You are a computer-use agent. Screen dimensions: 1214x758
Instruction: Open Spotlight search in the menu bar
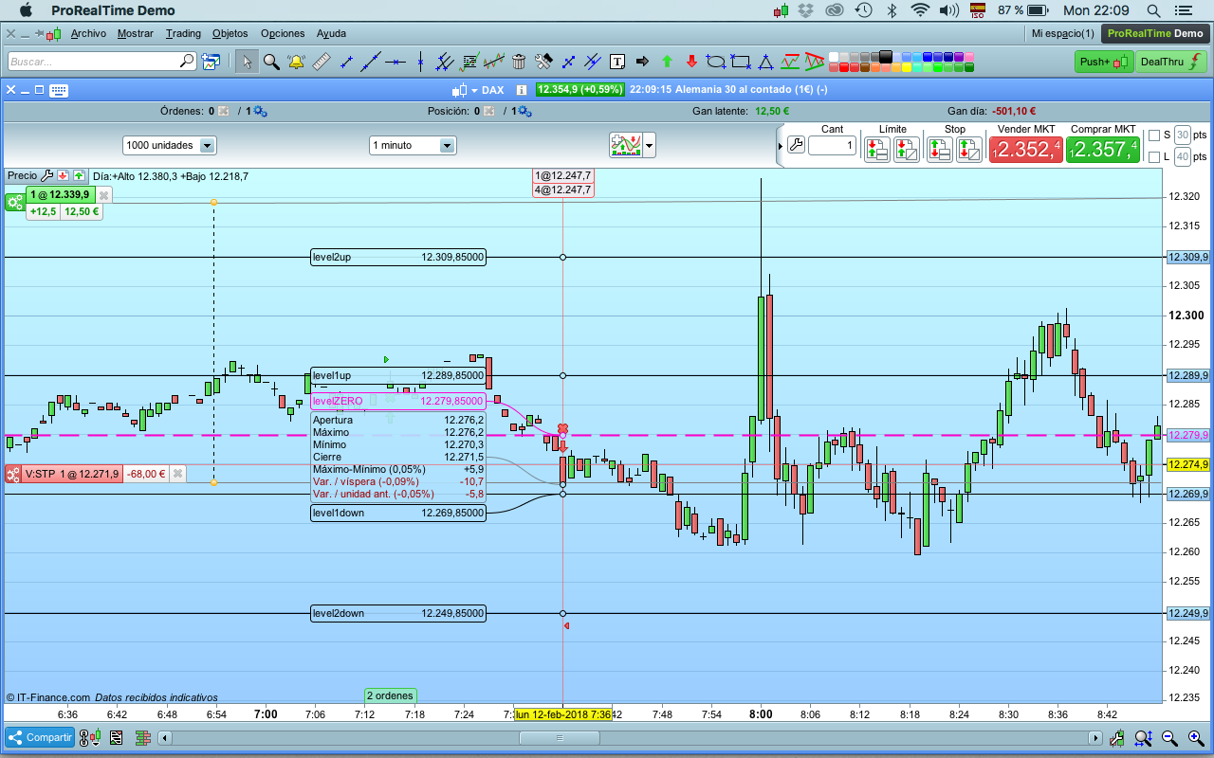(1153, 10)
